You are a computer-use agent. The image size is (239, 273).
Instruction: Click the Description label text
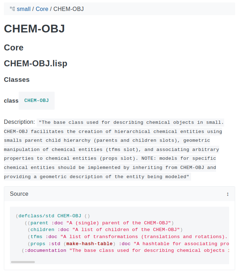[19, 122]
